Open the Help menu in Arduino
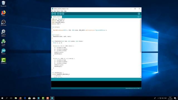 [x=65, y=11]
